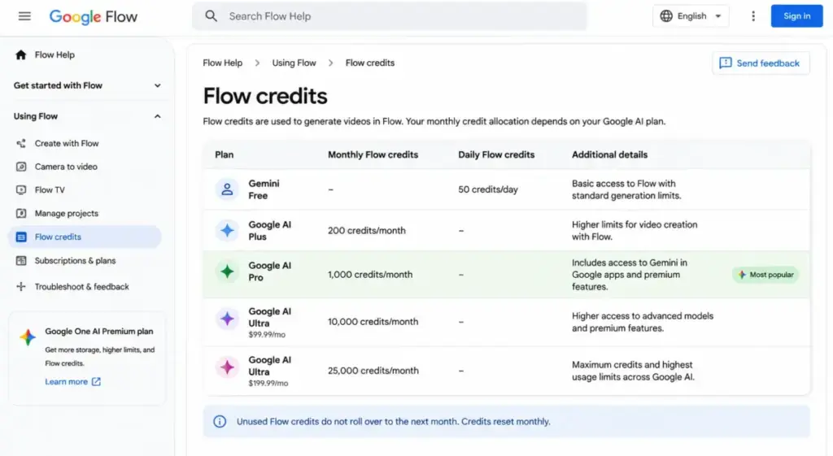The image size is (833, 456).
Task: Click the Flow credits breadcrumb
Action: pyautogui.click(x=370, y=63)
